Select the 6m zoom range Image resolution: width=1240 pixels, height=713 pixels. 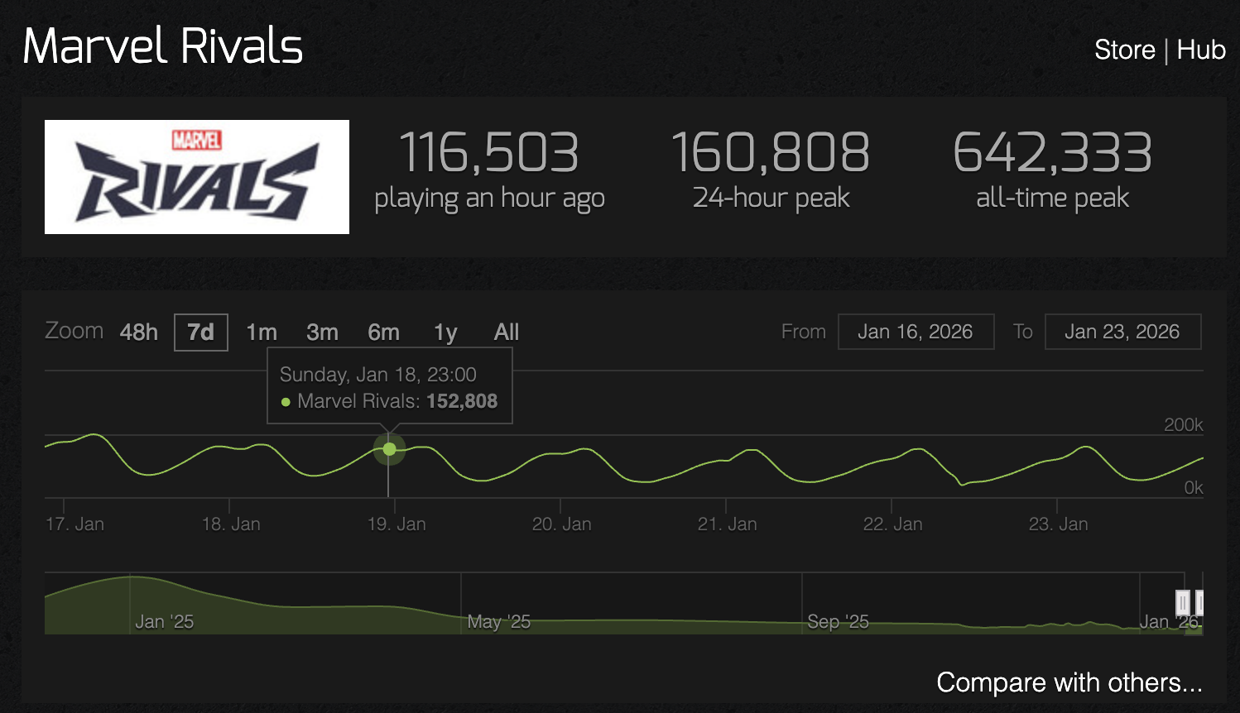(384, 333)
